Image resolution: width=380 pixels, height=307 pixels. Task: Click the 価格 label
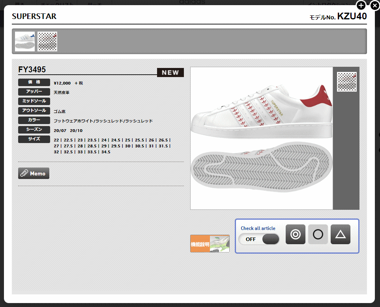(x=34, y=82)
